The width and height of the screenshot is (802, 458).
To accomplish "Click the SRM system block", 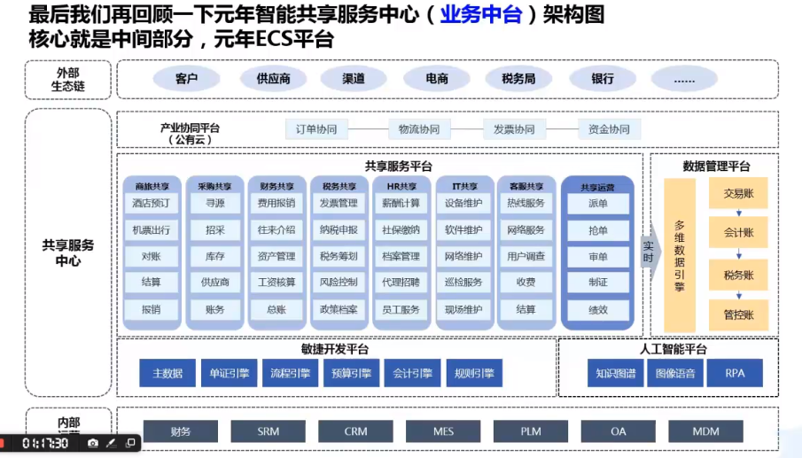I will (x=268, y=431).
